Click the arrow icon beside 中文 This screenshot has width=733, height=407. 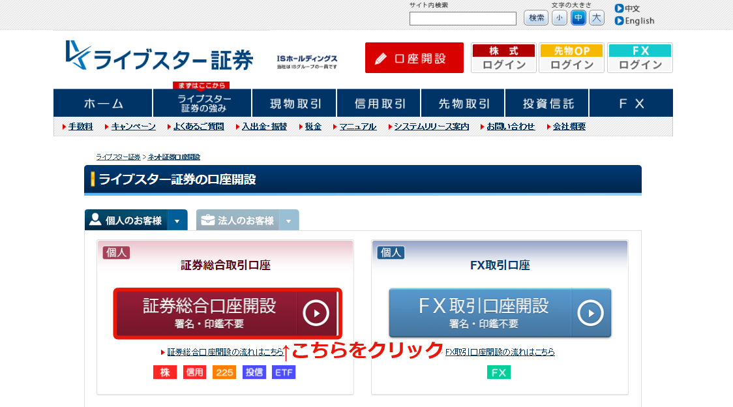(x=619, y=8)
